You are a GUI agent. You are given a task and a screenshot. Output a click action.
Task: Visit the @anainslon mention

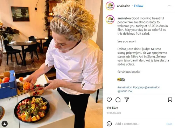coord(152,87)
